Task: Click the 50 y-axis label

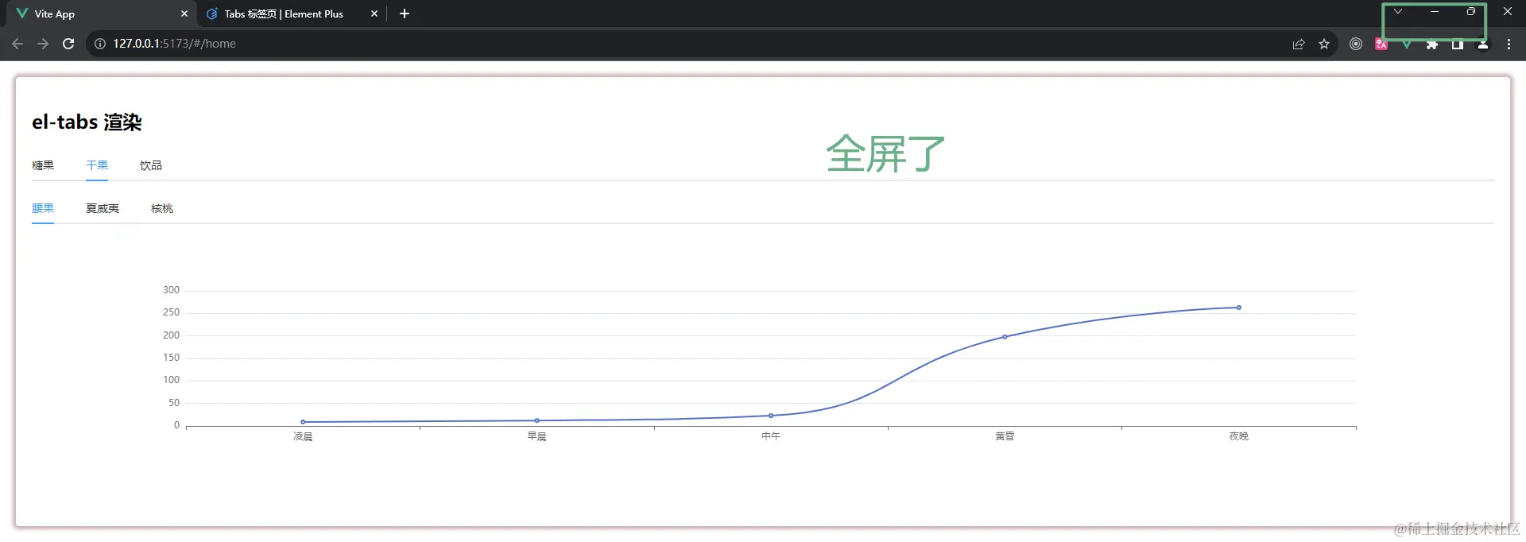Action: [174, 403]
